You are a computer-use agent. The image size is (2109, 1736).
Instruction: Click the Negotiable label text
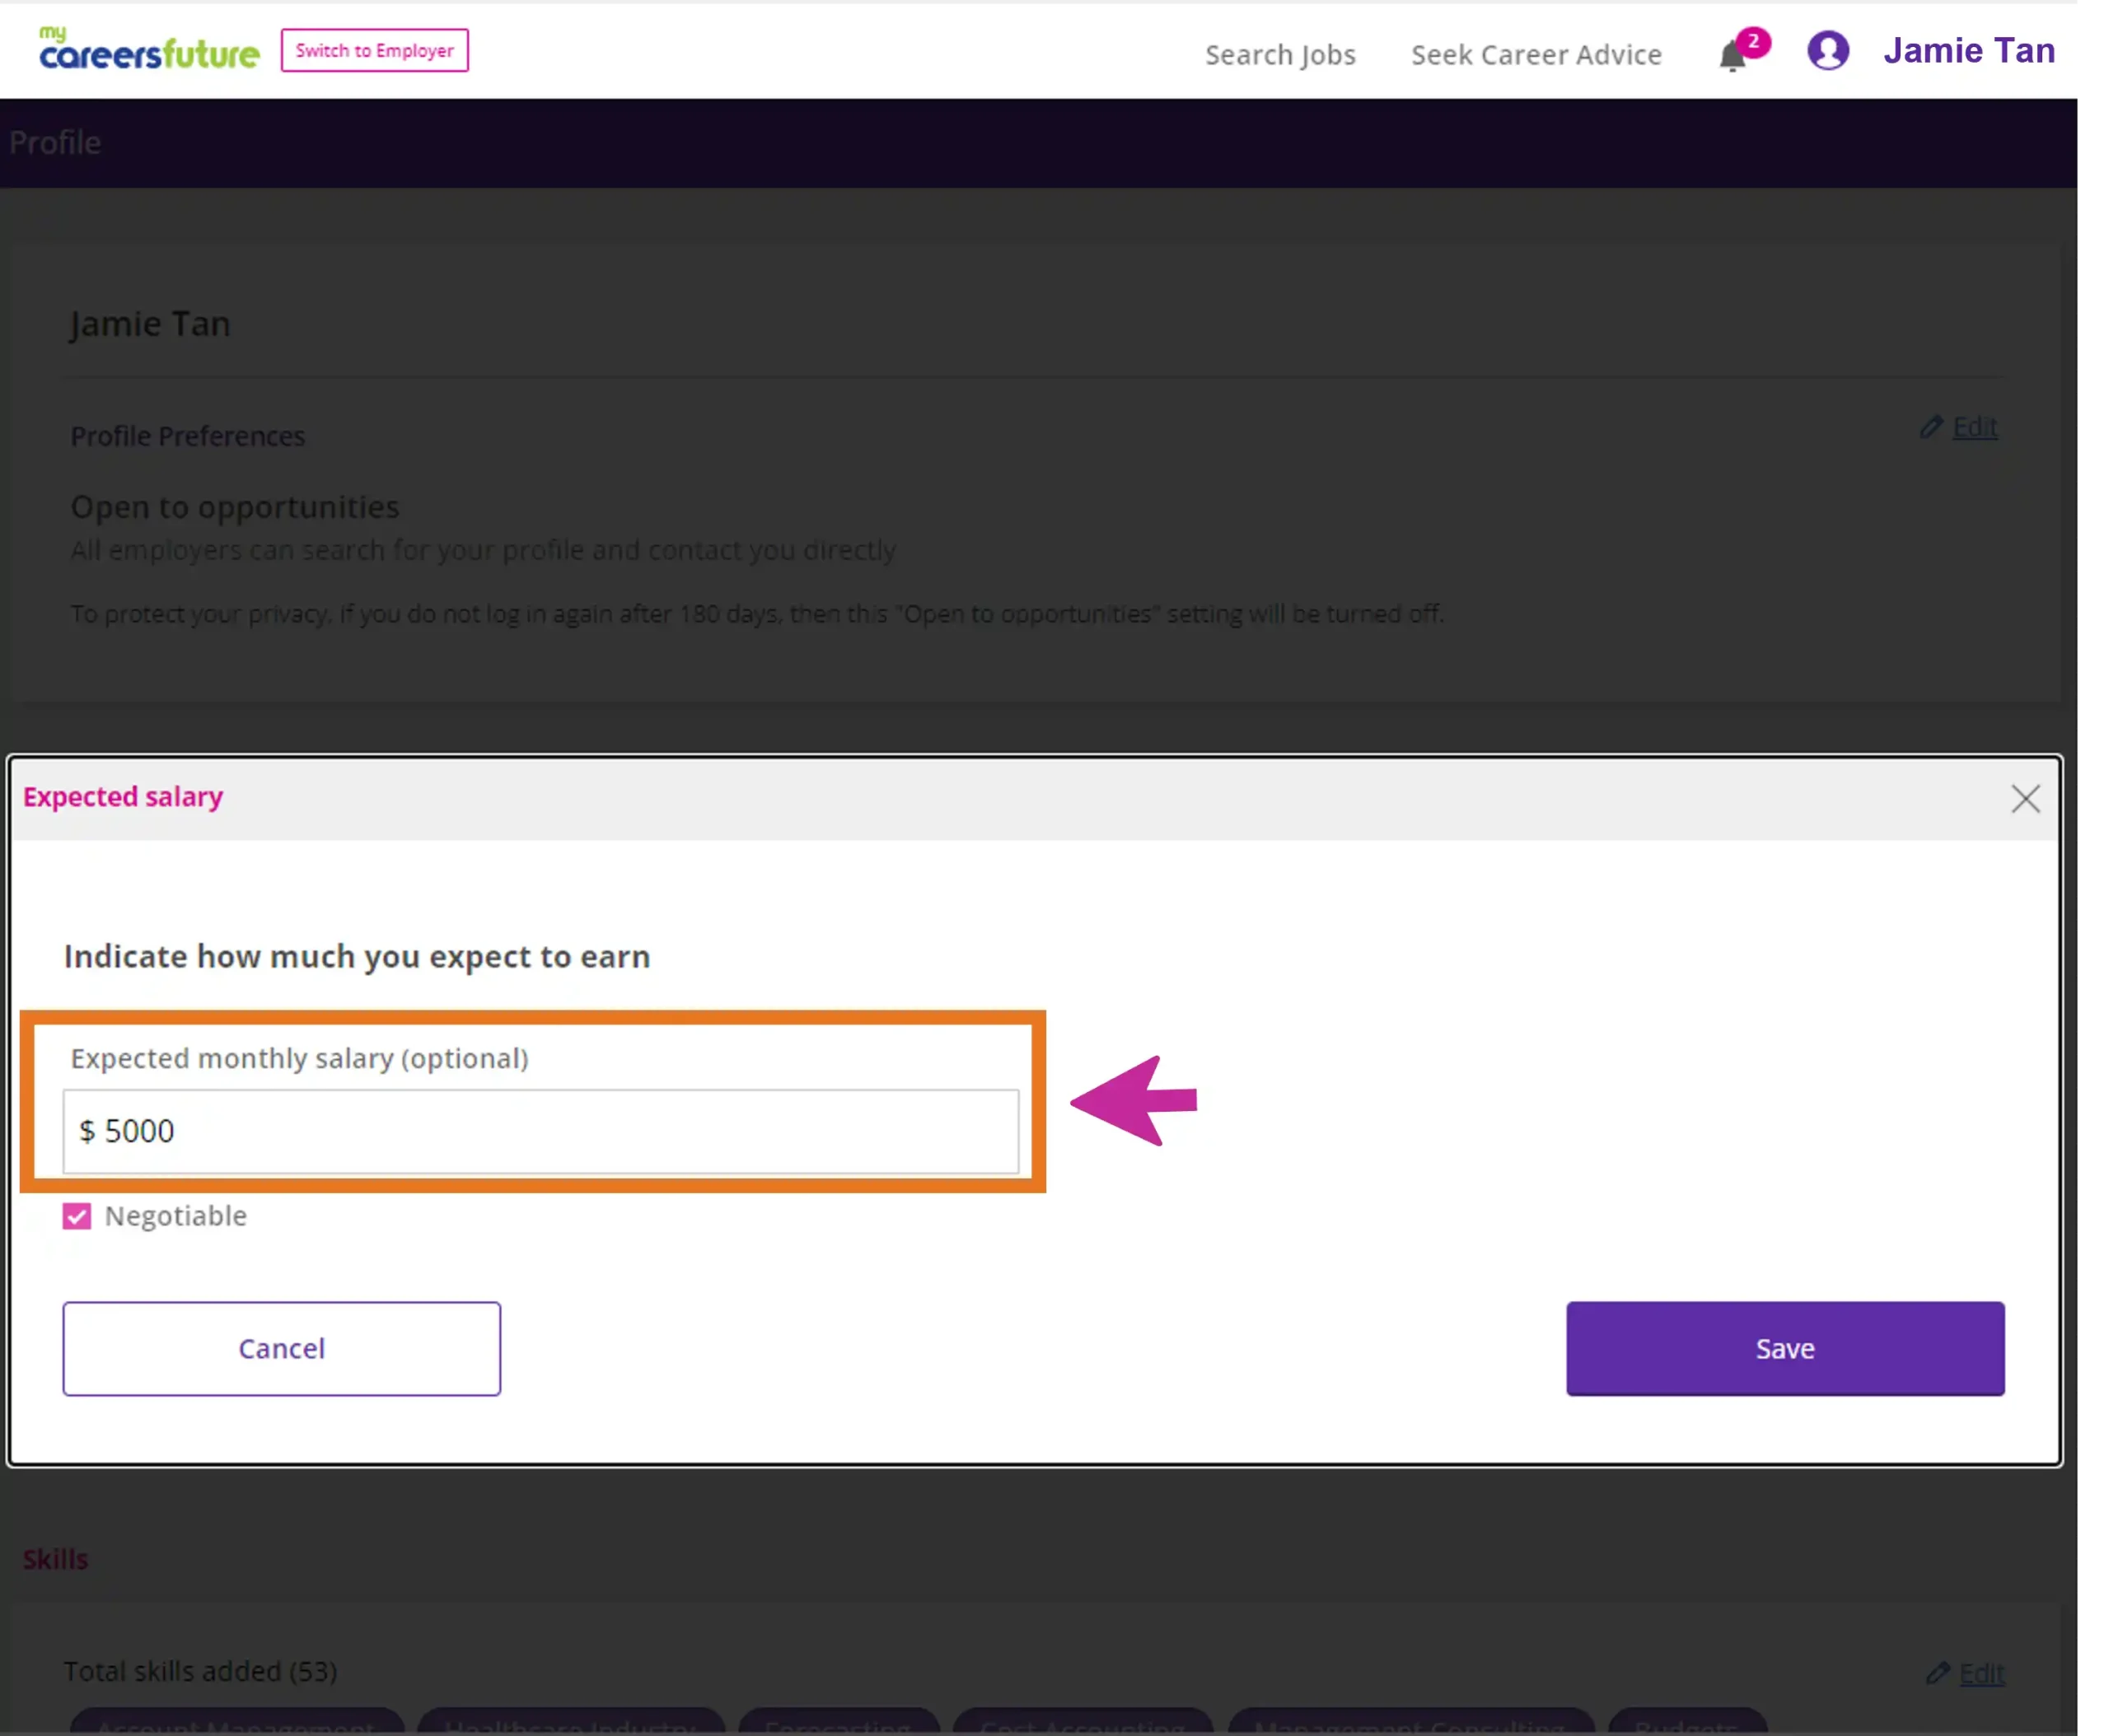175,1216
